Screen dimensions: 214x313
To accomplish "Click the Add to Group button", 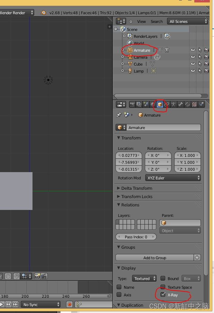I will click(x=155, y=257).
